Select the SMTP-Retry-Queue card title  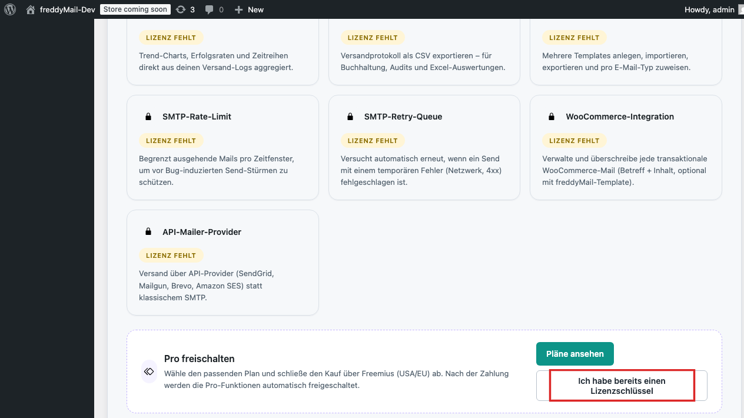pyautogui.click(x=403, y=117)
